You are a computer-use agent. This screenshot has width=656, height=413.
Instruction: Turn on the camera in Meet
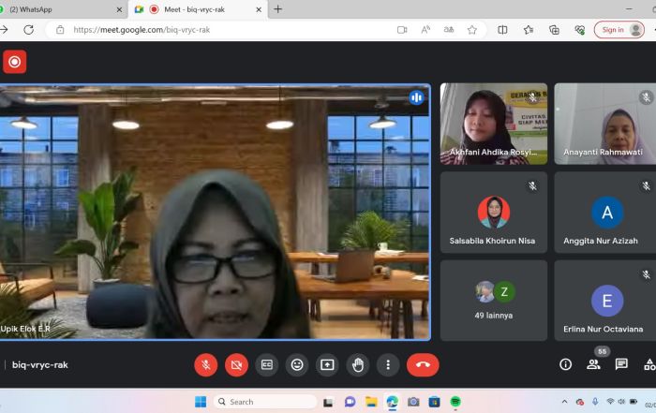(x=236, y=365)
